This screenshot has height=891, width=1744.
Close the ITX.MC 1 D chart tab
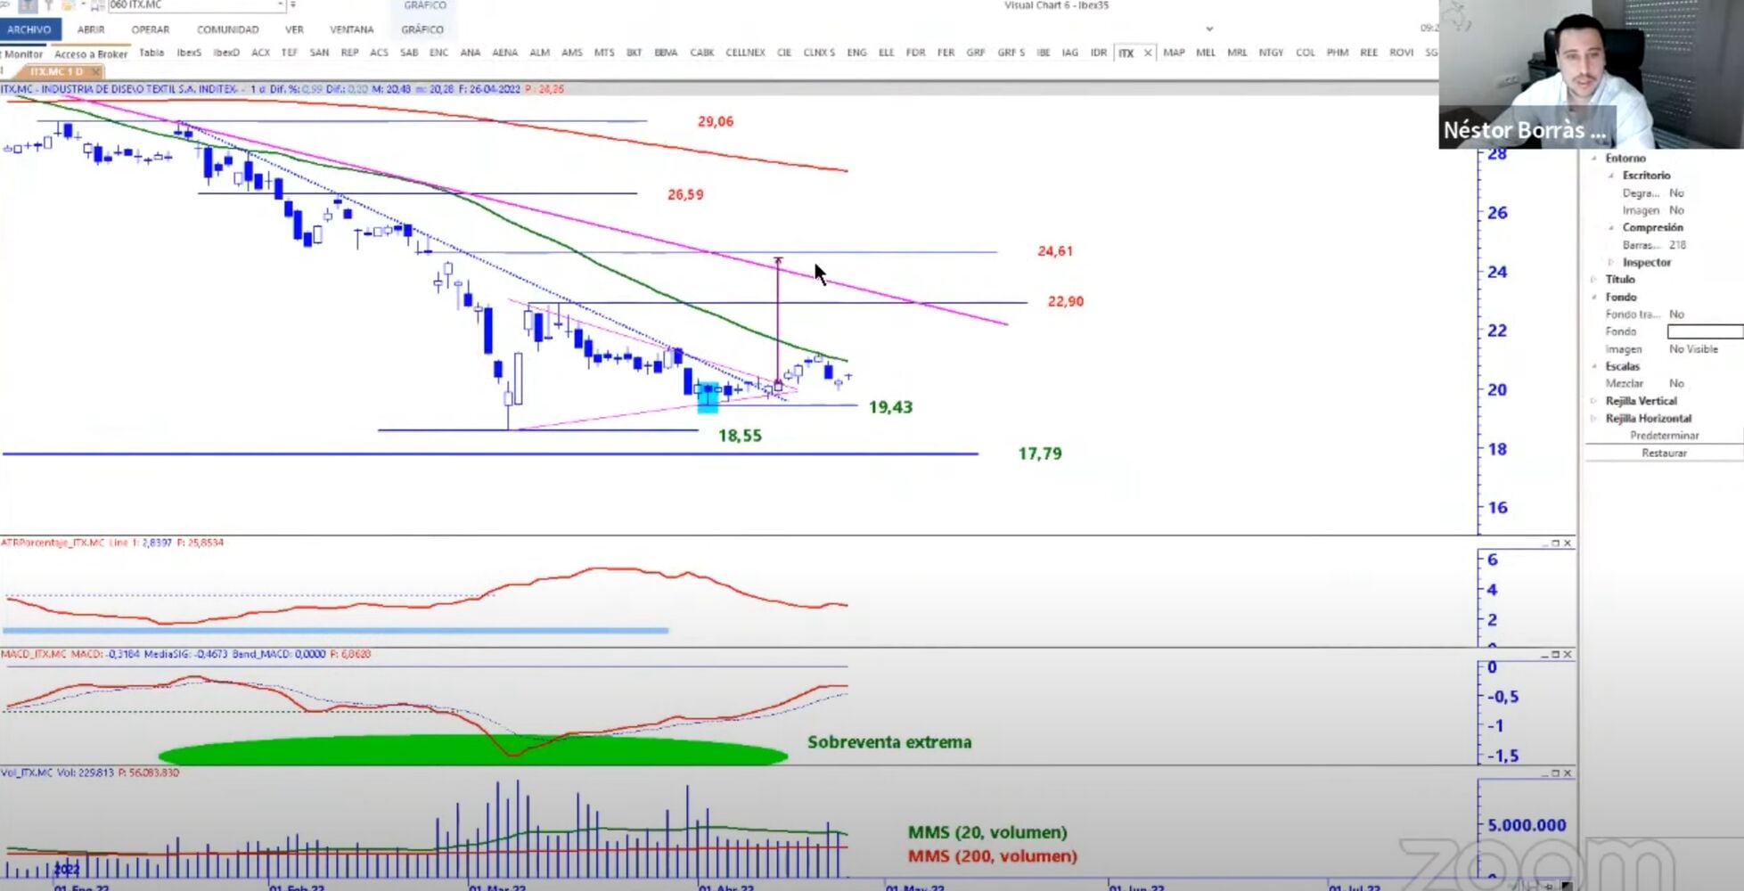click(x=96, y=71)
